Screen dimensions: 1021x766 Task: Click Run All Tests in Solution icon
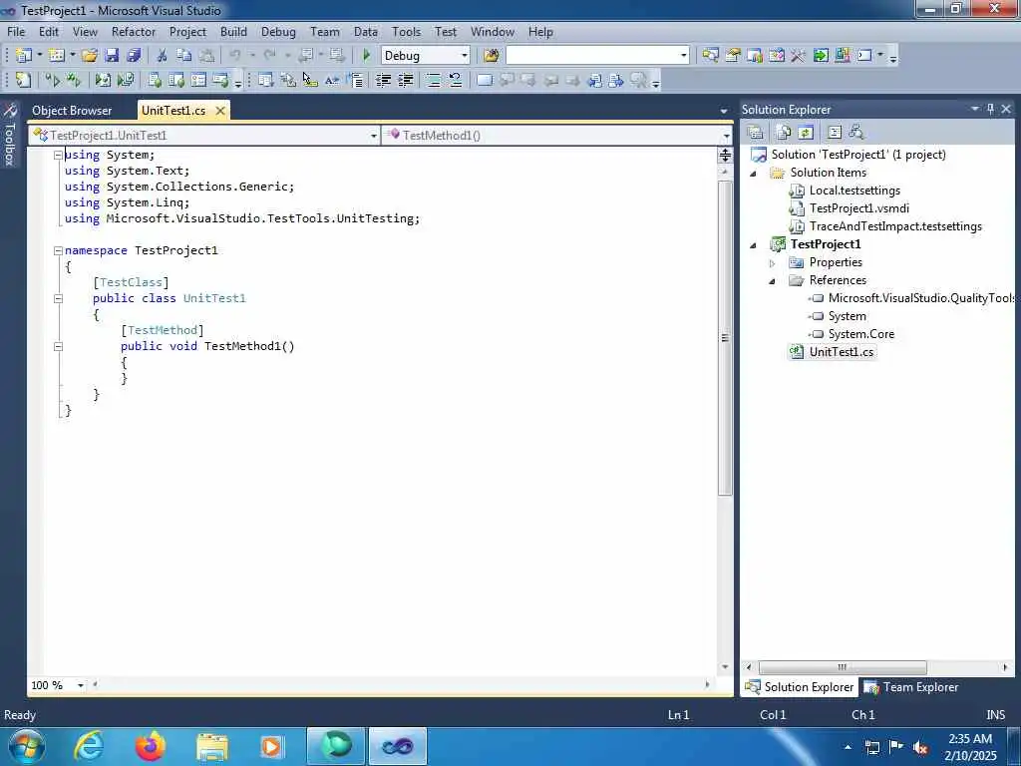[x=74, y=80]
